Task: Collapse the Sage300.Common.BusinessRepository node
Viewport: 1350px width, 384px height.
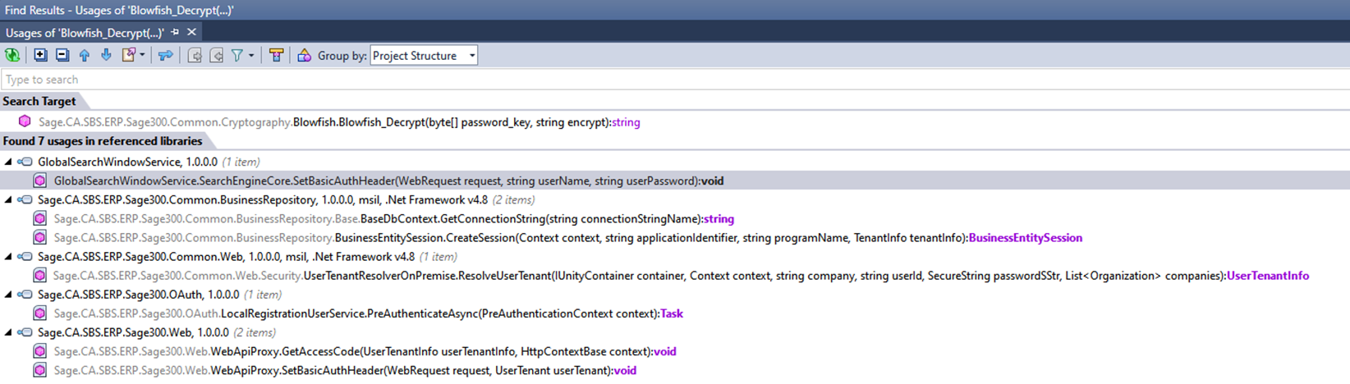Action: click(8, 199)
